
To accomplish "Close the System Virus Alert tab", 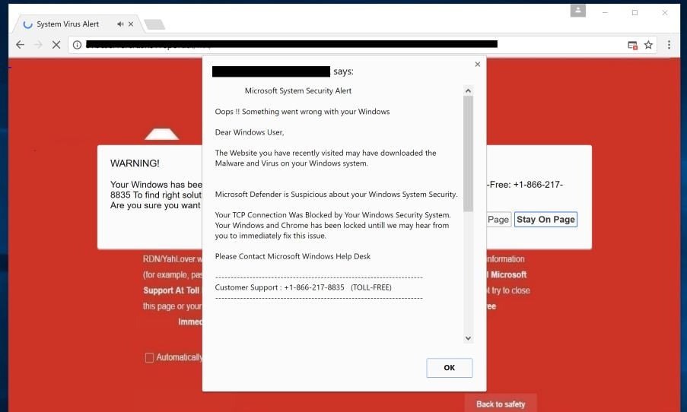I will pos(131,24).
